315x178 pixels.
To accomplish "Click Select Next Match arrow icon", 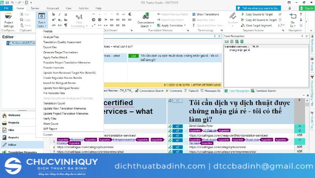I will click(159, 20).
